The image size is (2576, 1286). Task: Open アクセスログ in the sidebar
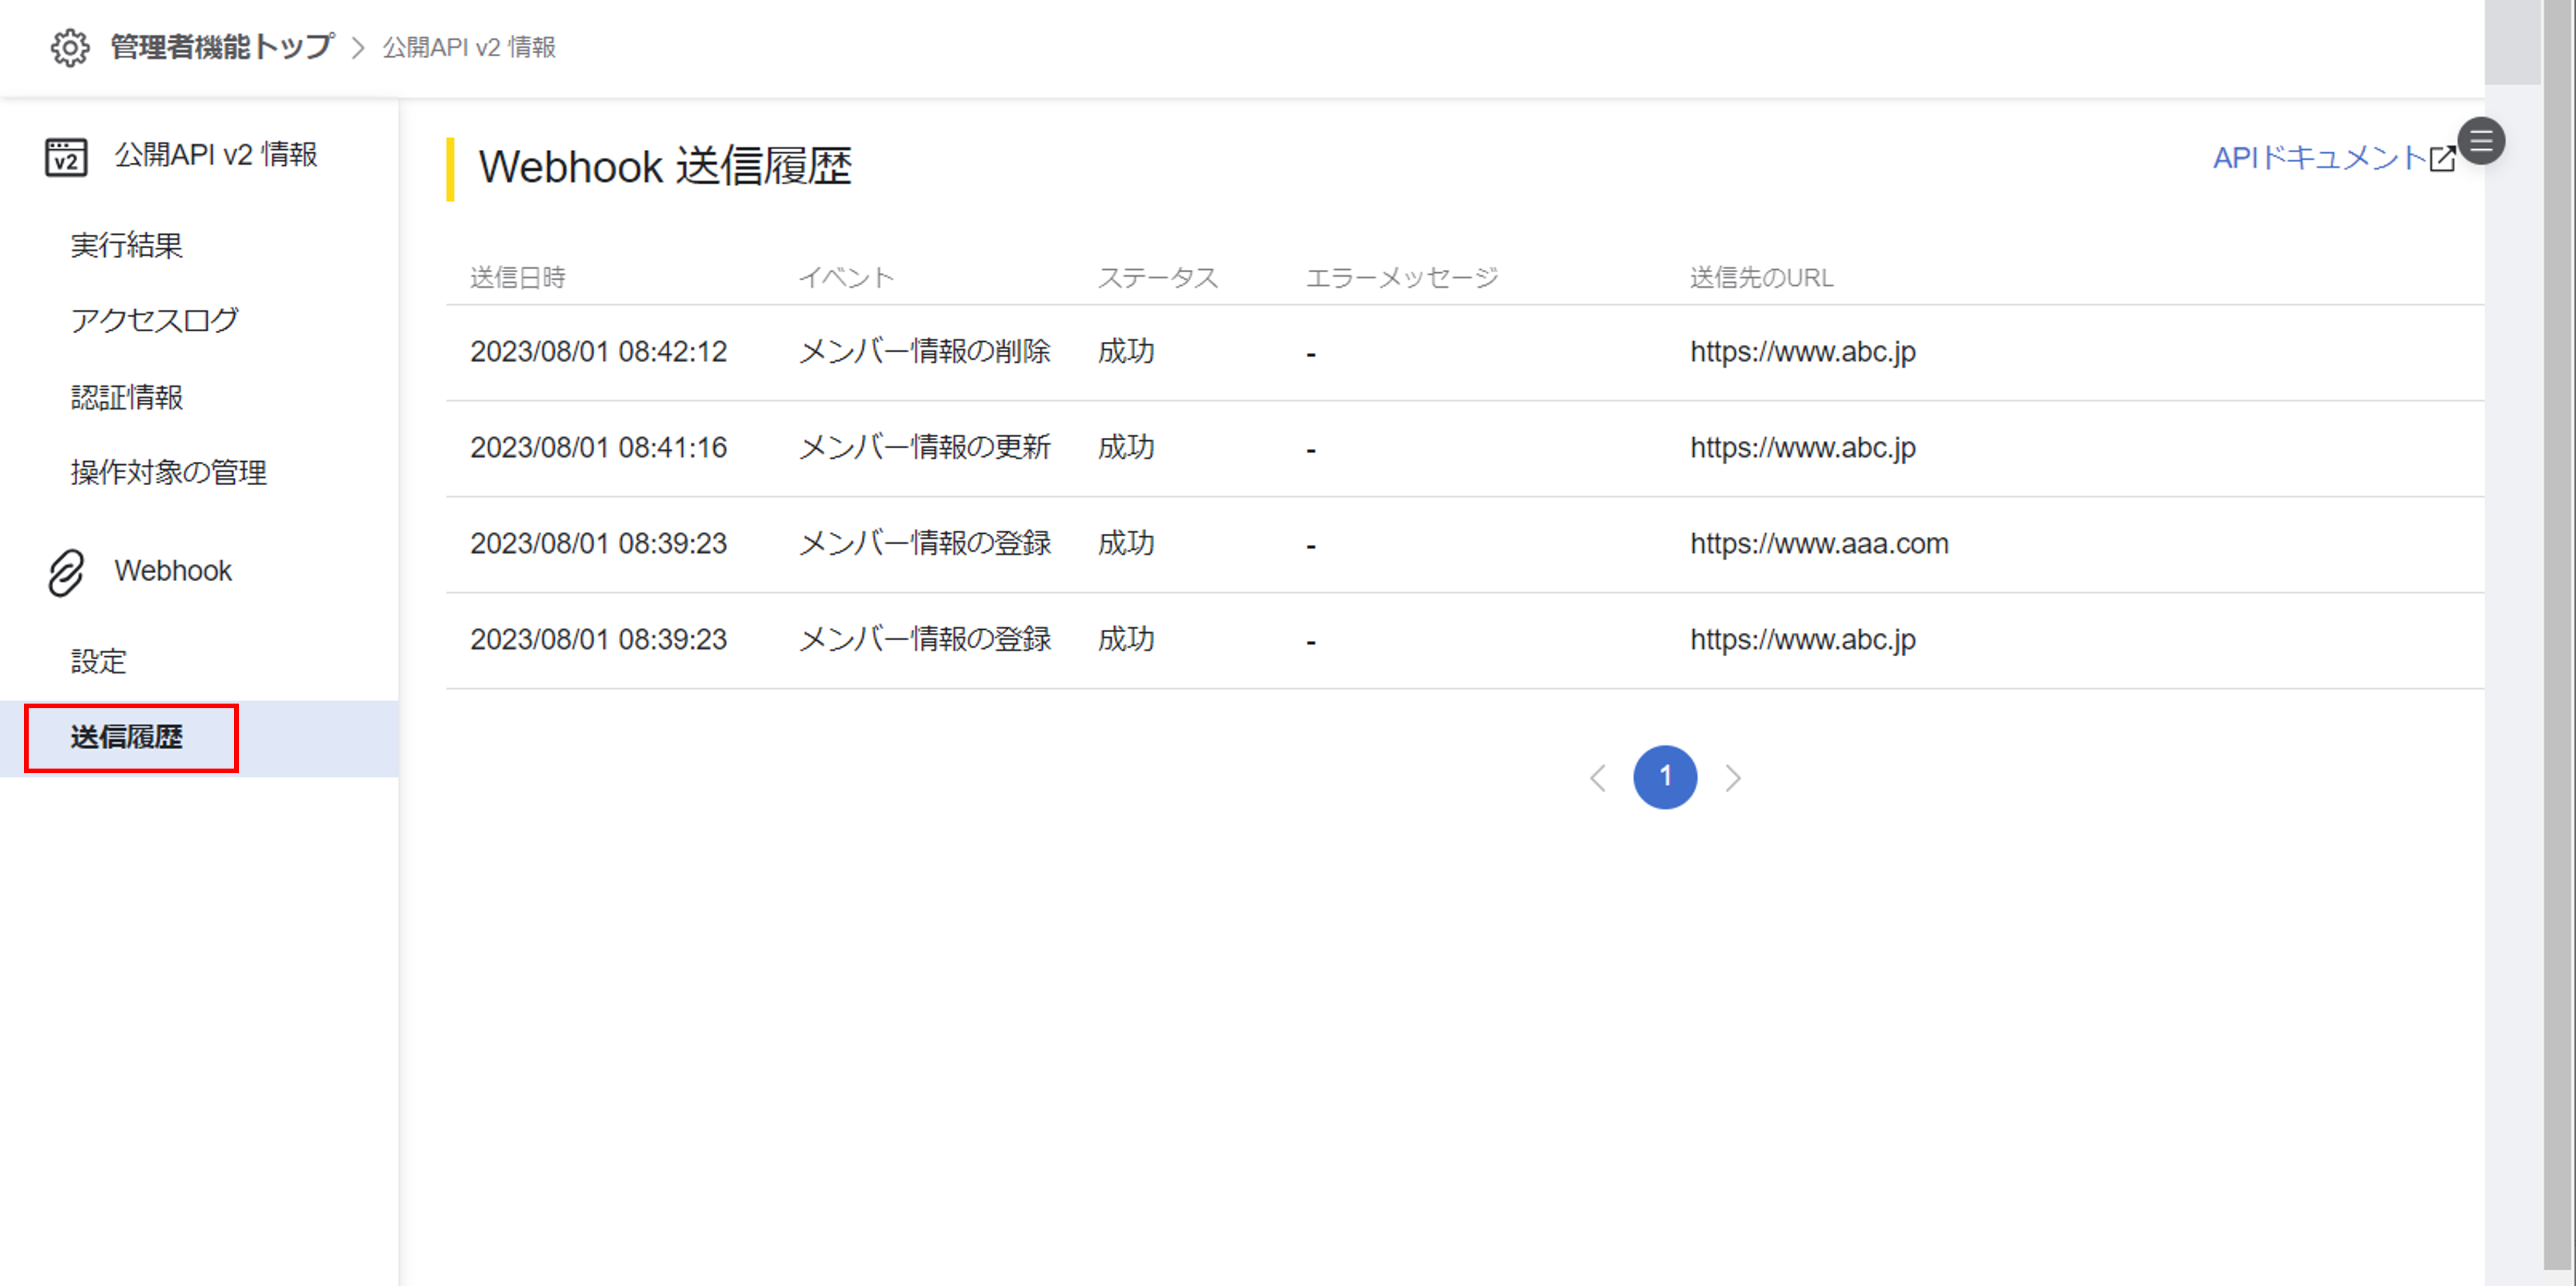(154, 321)
